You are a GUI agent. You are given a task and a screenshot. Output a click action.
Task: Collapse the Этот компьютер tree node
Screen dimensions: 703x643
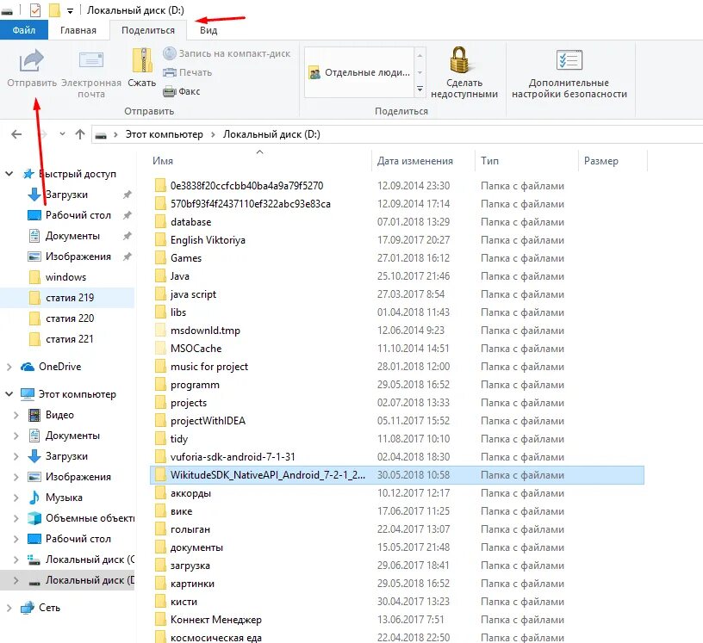click(9, 394)
